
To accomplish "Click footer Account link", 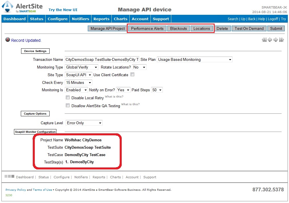I will (x=132, y=177).
